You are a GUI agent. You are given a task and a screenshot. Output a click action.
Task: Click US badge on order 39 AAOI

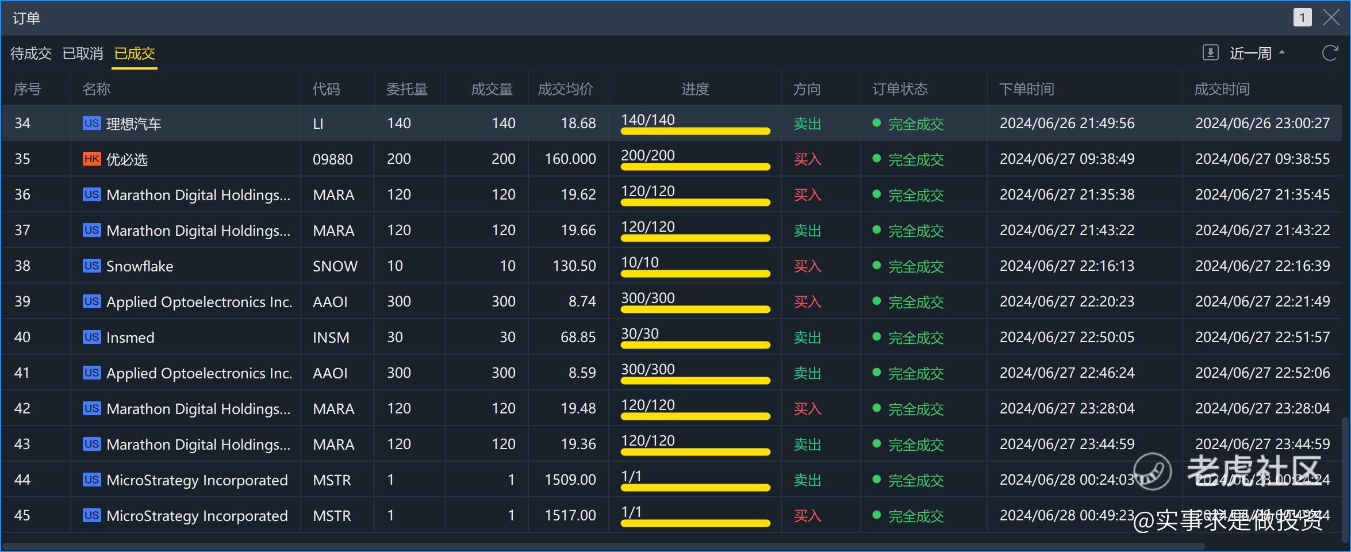click(x=92, y=301)
